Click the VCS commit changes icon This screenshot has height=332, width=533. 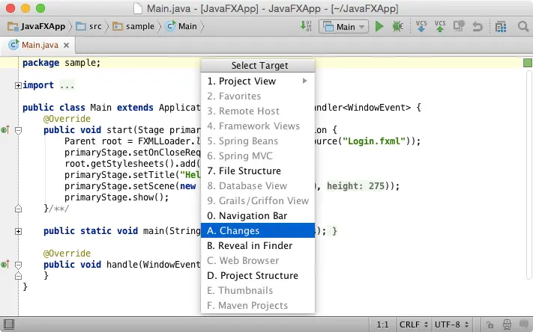pos(440,26)
